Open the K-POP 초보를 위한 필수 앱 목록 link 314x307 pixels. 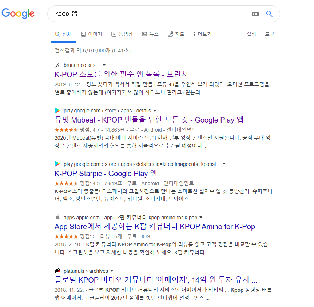click(121, 74)
